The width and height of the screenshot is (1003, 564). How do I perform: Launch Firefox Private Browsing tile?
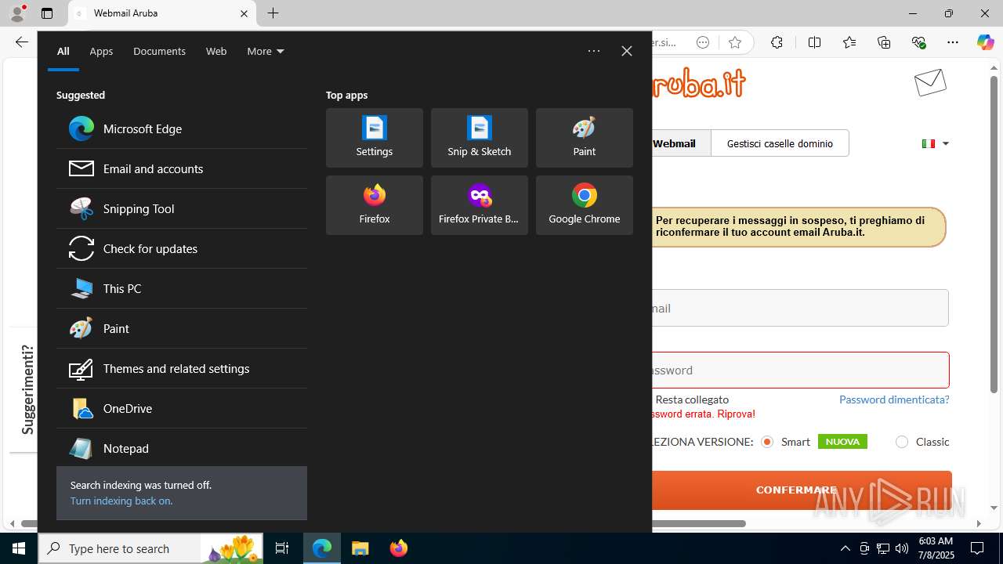[480, 205]
